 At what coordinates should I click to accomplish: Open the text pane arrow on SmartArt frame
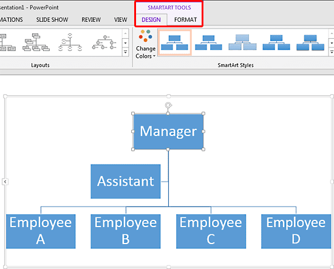pos(5,182)
